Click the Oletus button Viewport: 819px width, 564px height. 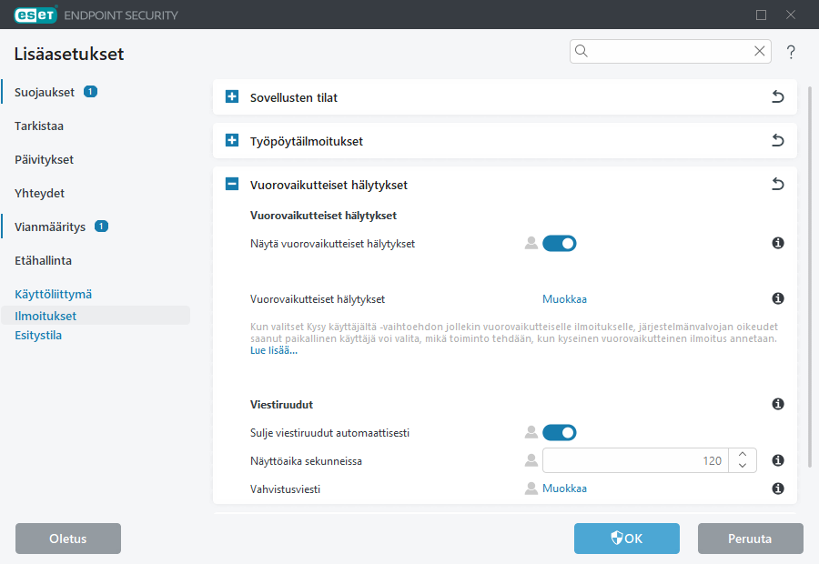(68, 539)
